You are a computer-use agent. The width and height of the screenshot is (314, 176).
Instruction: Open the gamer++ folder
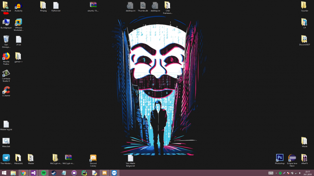18,57
